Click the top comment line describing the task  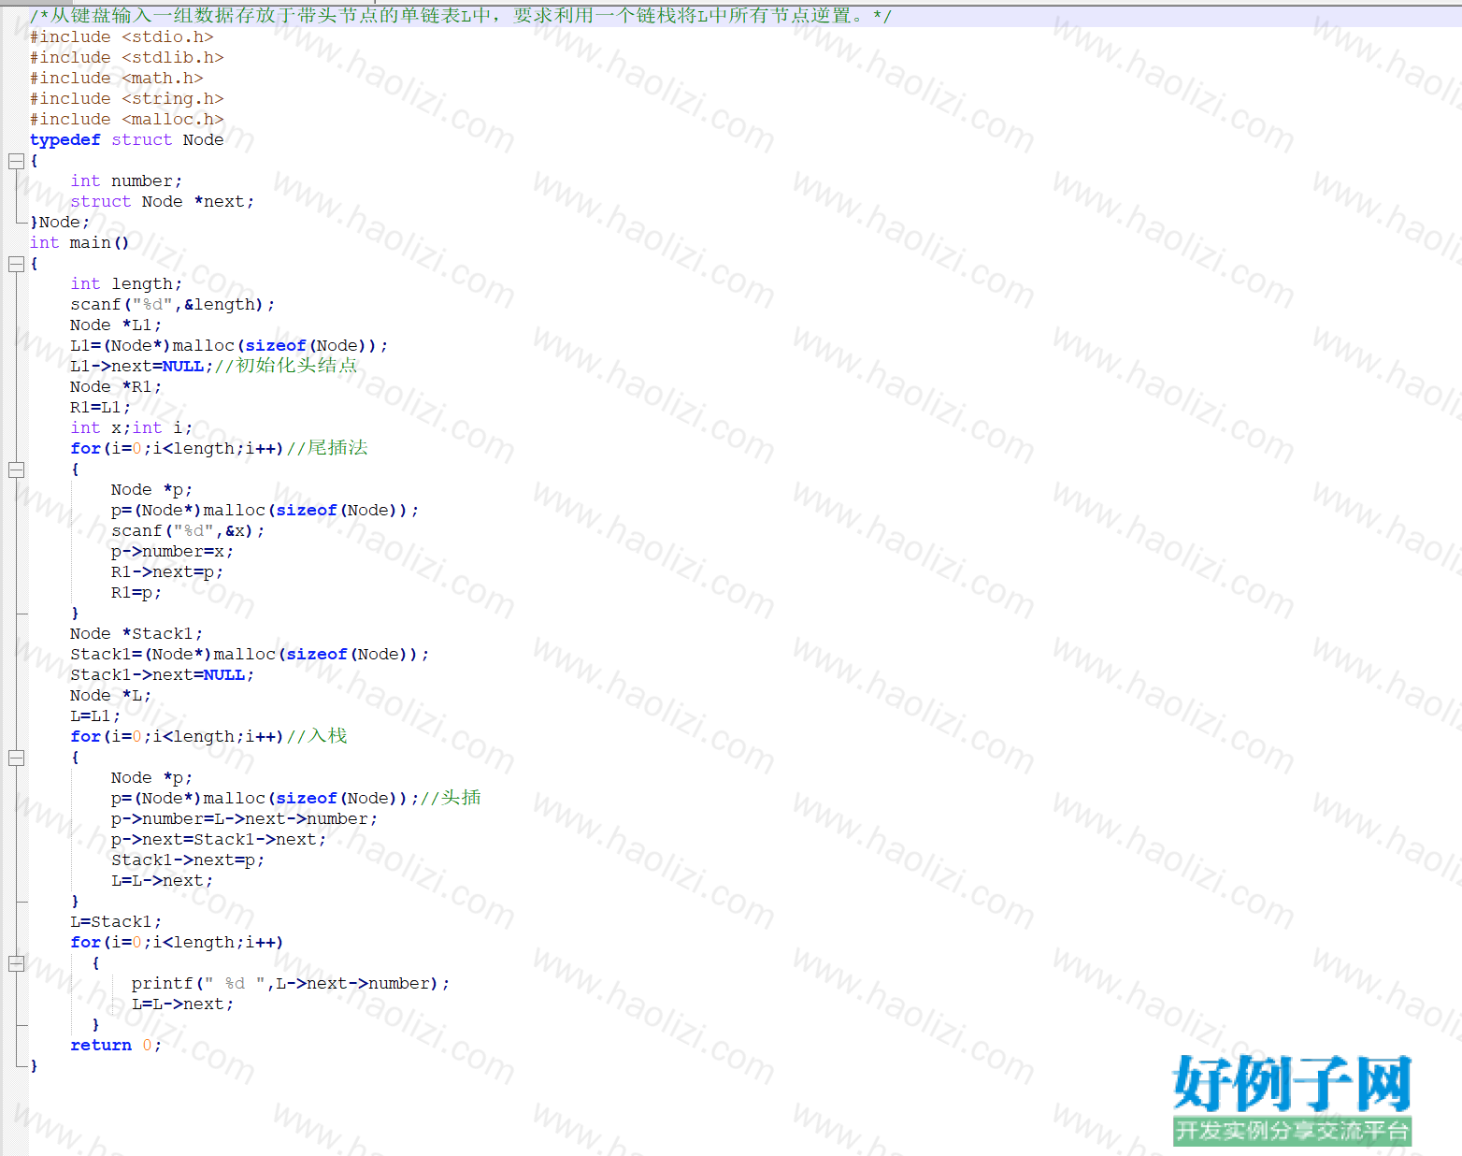(x=461, y=16)
